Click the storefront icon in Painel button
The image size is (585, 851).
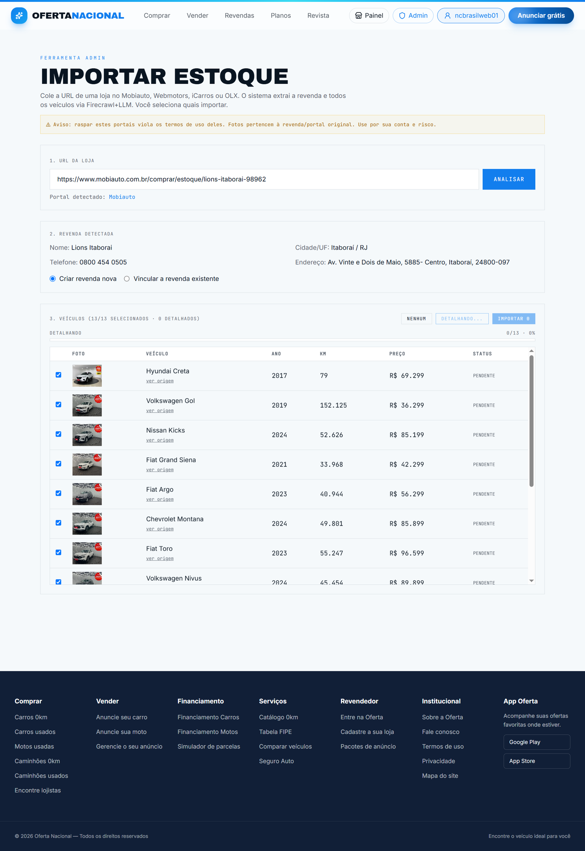(358, 15)
